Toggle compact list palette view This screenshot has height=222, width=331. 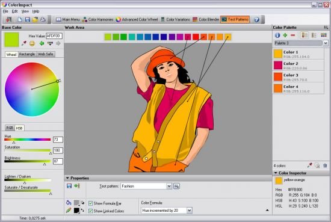pos(314,35)
